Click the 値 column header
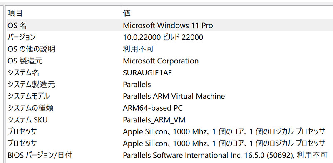The image size is (333, 163). point(227,13)
